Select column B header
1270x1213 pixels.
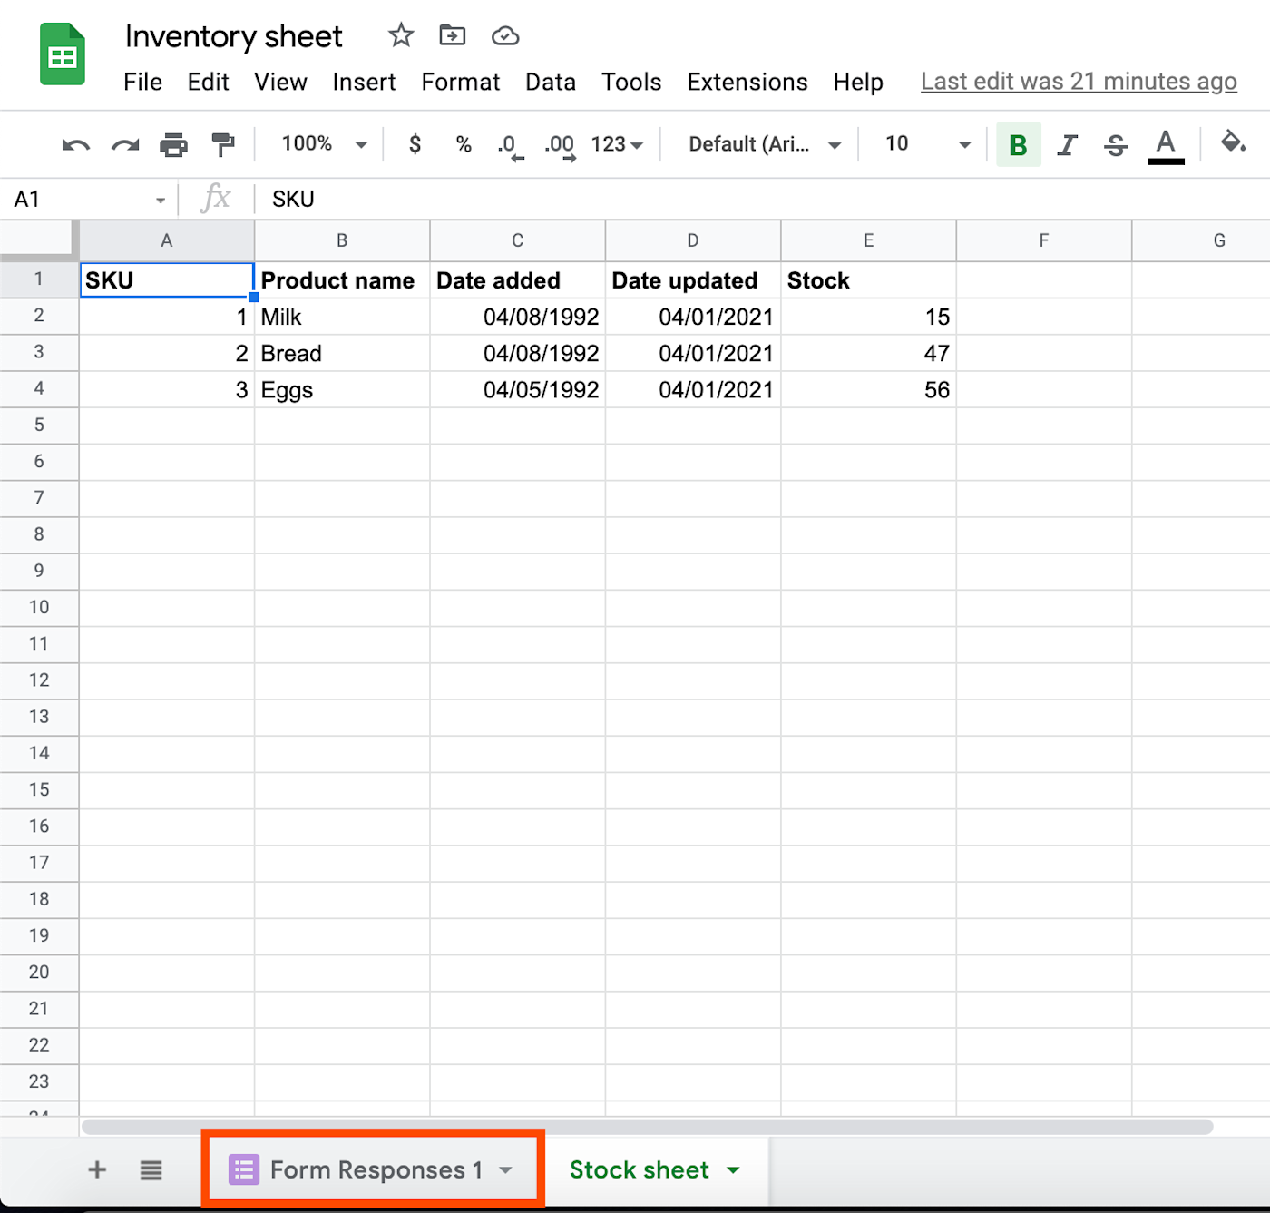pos(342,240)
